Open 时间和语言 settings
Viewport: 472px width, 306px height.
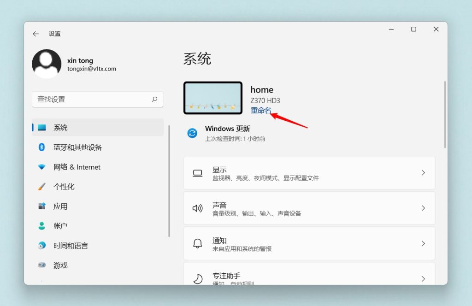point(98,246)
